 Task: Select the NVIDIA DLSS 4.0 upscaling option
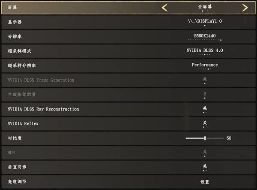tap(205, 50)
